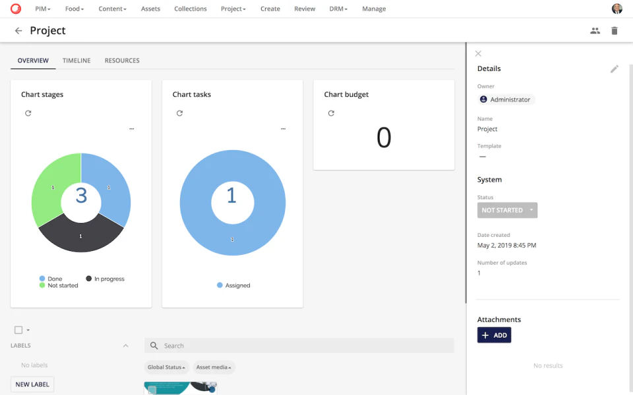
Task: Refresh the Chart tasks chart
Action: (179, 113)
